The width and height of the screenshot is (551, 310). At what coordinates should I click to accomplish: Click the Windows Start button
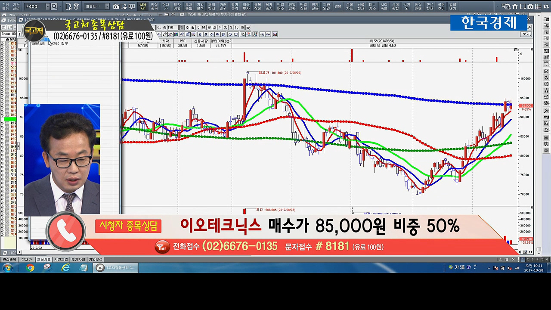[x=7, y=268]
